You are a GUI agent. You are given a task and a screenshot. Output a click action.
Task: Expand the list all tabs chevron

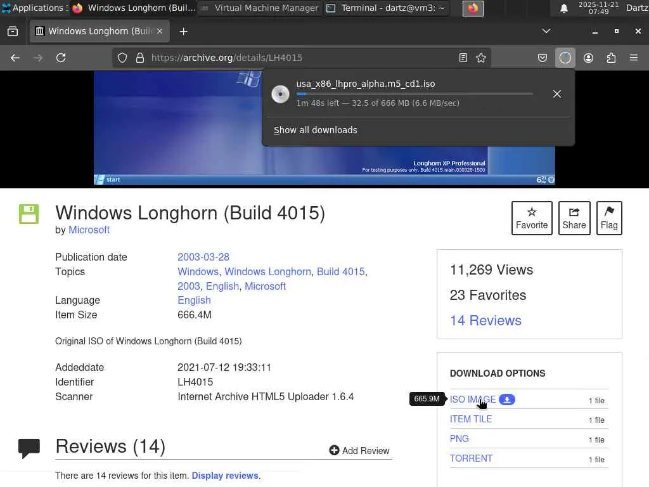546,31
